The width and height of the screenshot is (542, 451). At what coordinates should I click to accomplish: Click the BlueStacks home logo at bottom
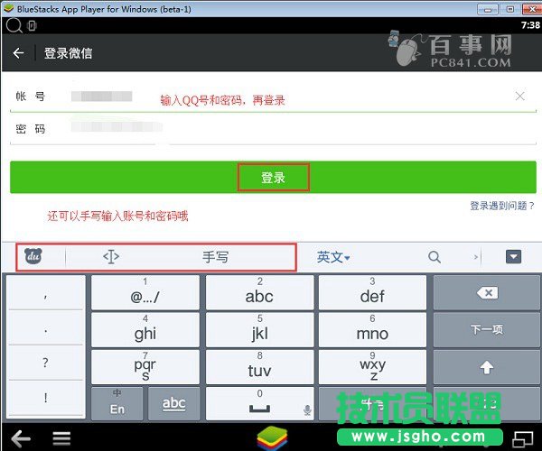(270, 437)
